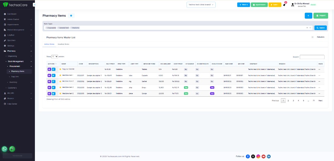The image size is (334, 161).
Task: Open the YouTube social icon
Action: click(264, 156)
